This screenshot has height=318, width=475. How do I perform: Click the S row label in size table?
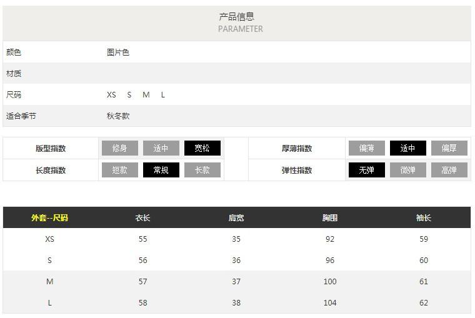pyautogui.click(x=49, y=260)
